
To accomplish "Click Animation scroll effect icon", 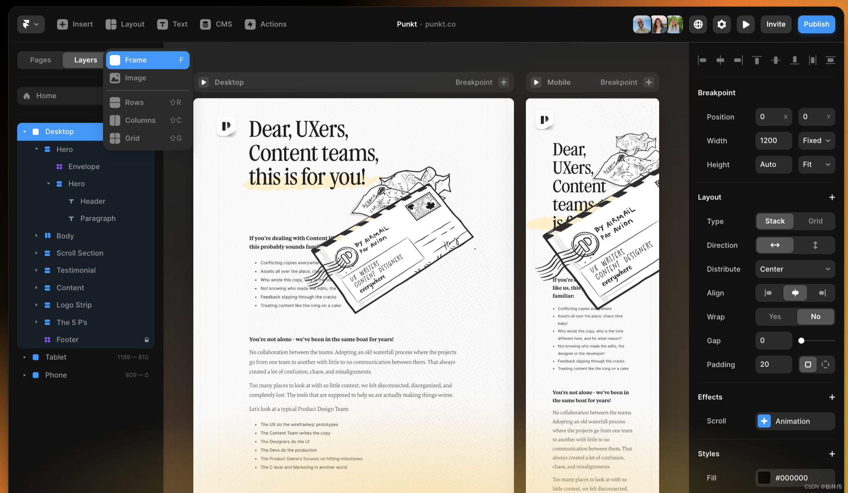I will [x=764, y=421].
